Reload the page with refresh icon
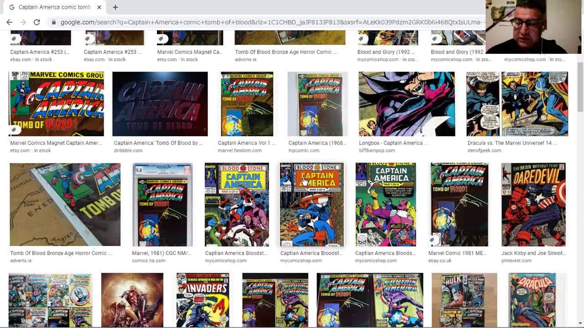 (x=36, y=22)
